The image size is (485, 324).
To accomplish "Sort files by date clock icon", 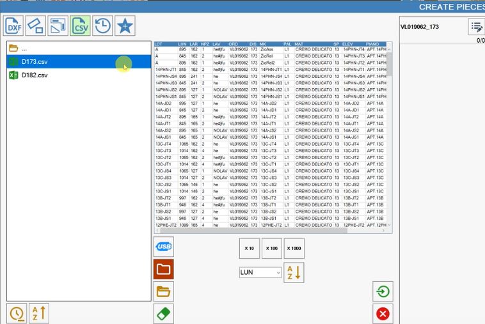I will point(17,314).
